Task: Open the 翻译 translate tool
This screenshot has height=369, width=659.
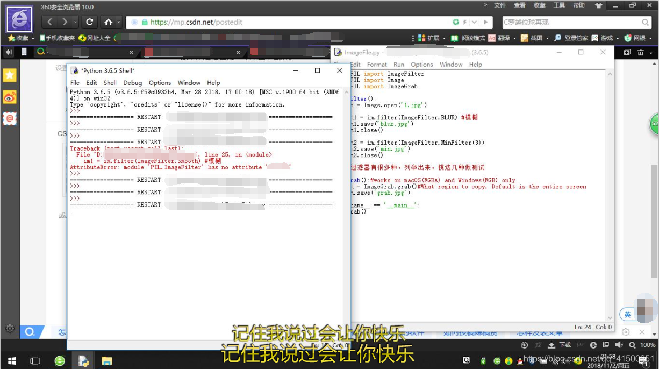Action: (499, 38)
